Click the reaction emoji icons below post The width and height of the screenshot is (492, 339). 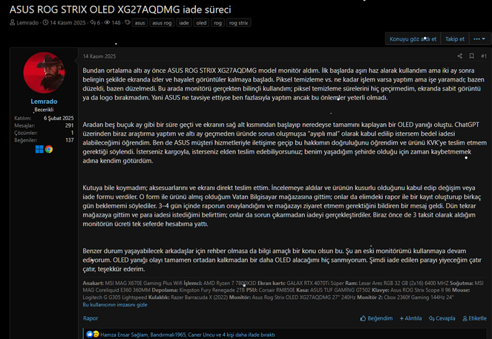click(93, 335)
